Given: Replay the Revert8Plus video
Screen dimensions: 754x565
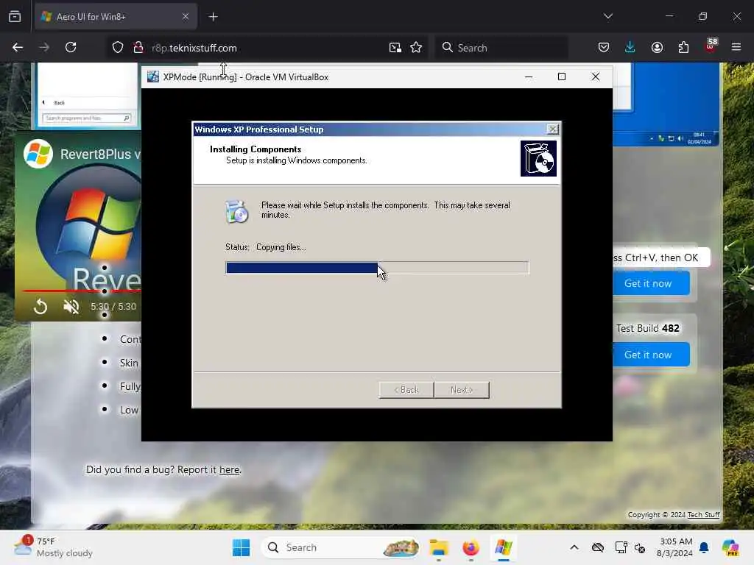Looking at the screenshot, I should (41, 307).
